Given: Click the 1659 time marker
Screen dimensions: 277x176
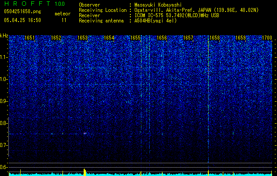Looking at the screenshot, I should click(241, 38).
